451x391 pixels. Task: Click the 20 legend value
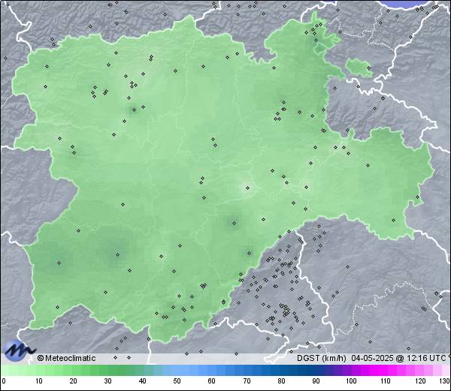pyautogui.click(x=74, y=381)
